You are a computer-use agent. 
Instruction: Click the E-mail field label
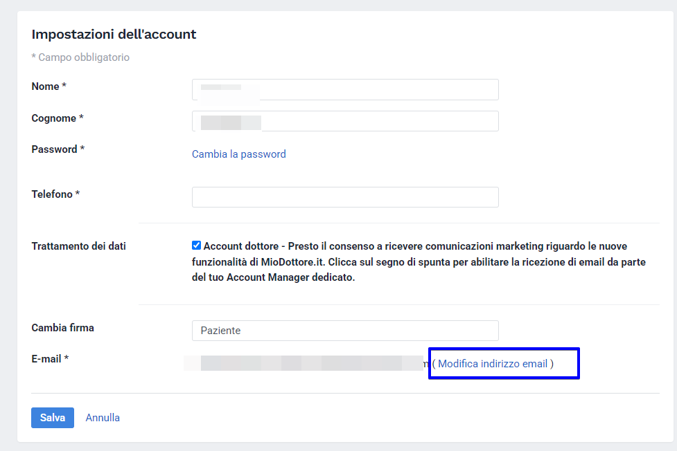(x=50, y=359)
